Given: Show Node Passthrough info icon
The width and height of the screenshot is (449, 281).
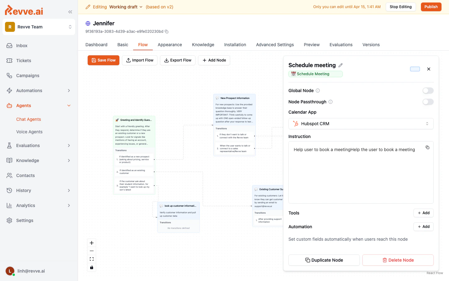Looking at the screenshot, I should (x=331, y=102).
